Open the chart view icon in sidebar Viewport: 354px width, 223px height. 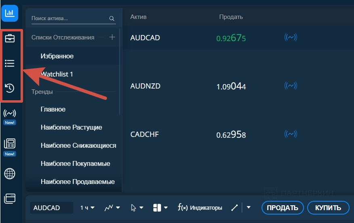pos(10,13)
